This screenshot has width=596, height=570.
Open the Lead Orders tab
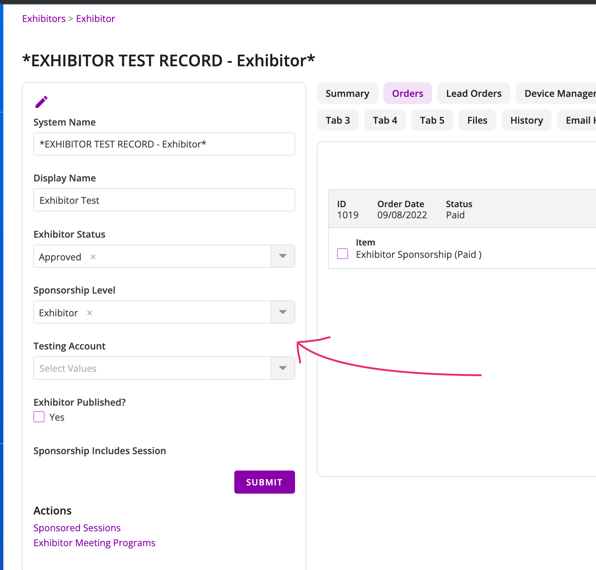[473, 94]
